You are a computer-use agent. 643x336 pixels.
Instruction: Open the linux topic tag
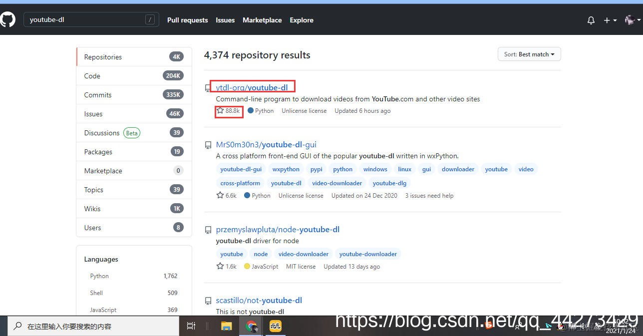pos(405,169)
